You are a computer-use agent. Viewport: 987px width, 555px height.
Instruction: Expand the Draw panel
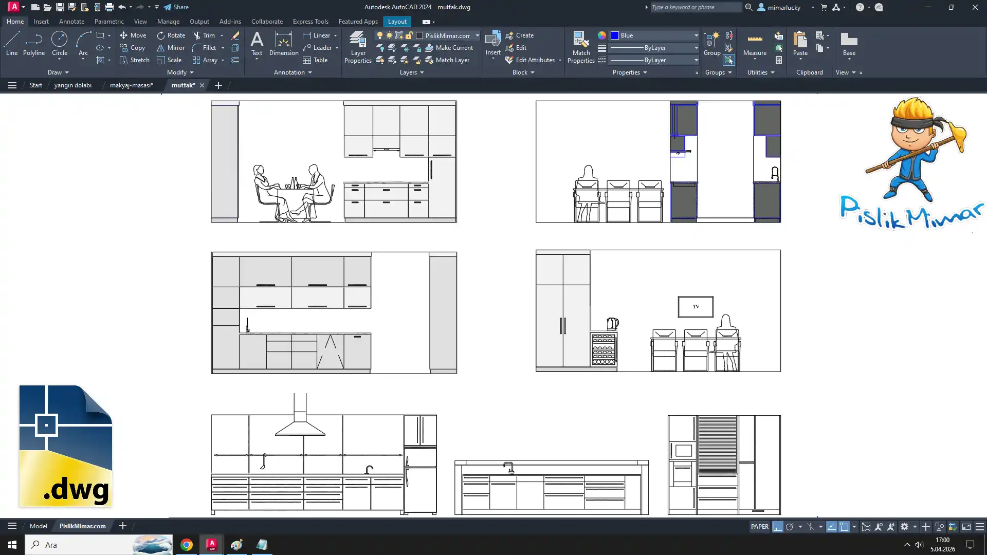tap(58, 72)
